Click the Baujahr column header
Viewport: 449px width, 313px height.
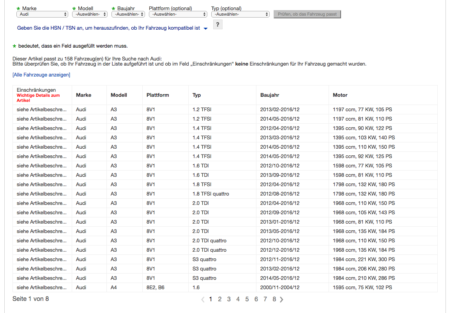coord(270,95)
